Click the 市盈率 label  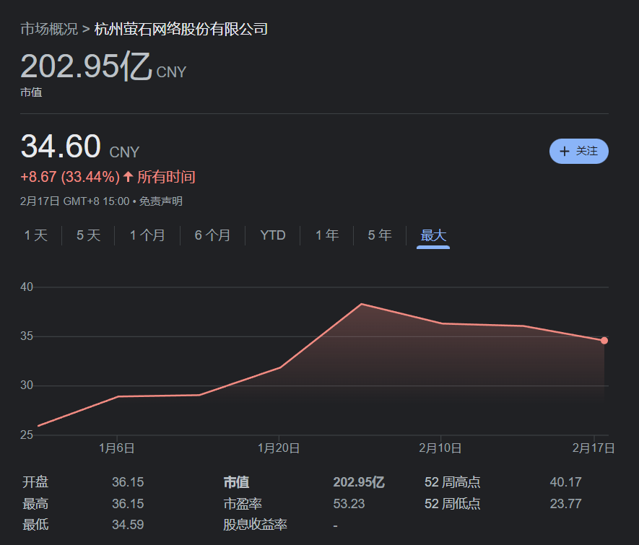click(243, 504)
